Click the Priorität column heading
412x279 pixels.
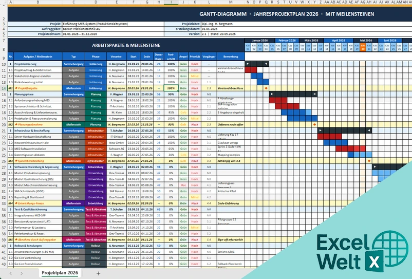point(195,57)
